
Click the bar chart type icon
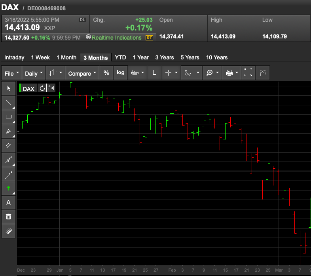click(x=53, y=73)
